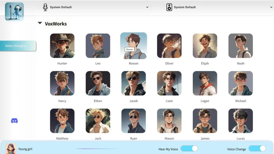Viewport: 274px width, 154px height.
Task: Click the app mascot logo
Action: (14, 12)
